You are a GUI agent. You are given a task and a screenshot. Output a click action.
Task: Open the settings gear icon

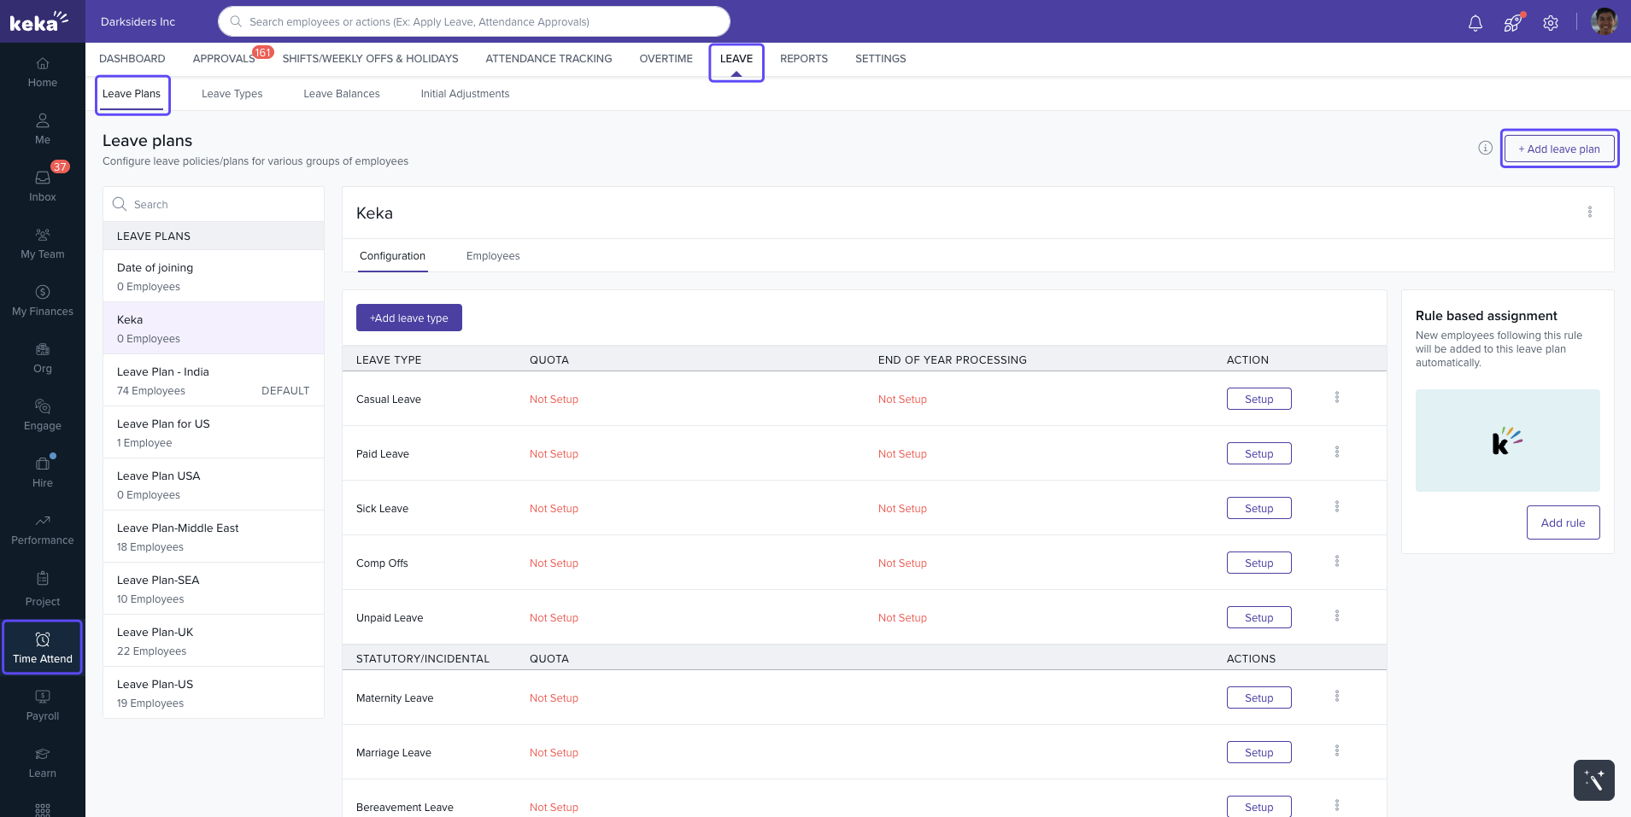click(1551, 23)
